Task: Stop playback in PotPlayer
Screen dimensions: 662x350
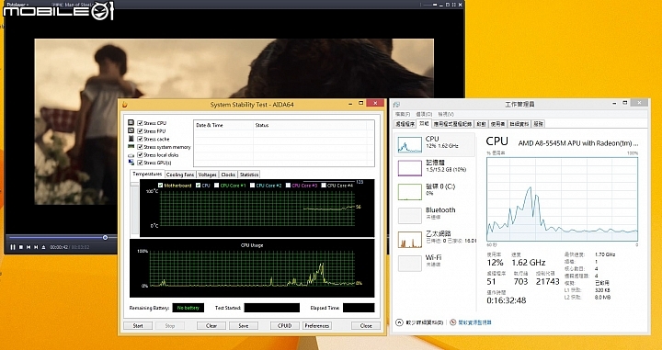Action: point(20,247)
